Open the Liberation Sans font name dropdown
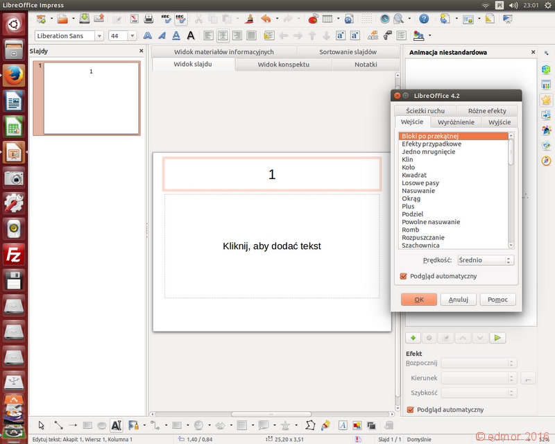Screen dimensions: 555x444 click(x=99, y=36)
